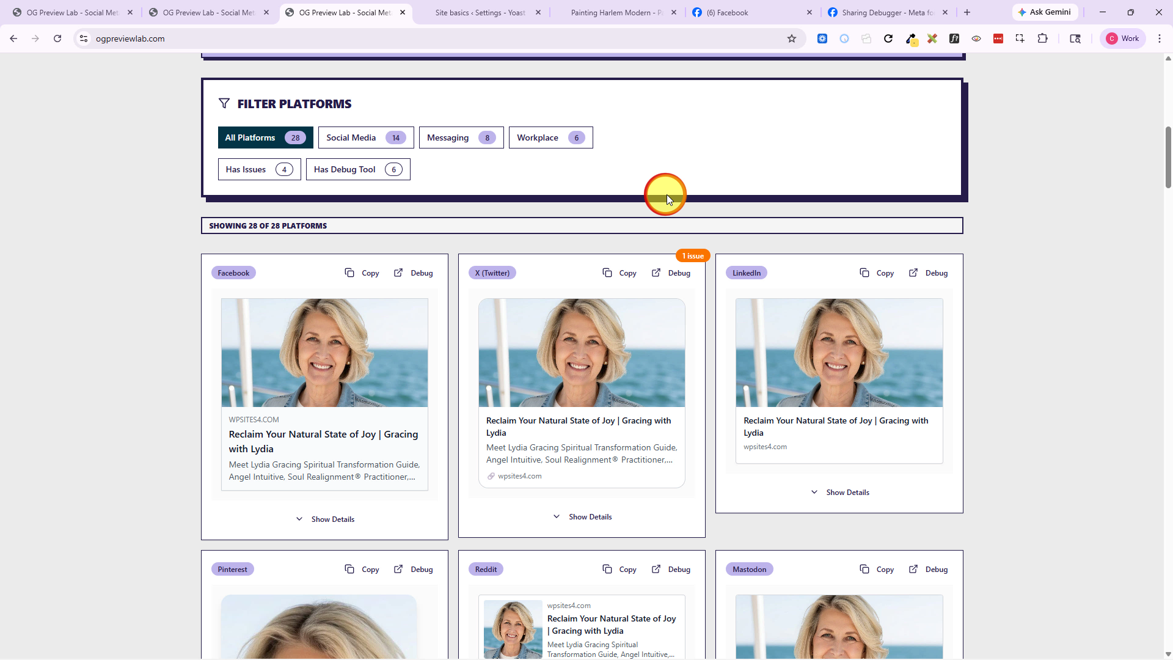Click the 1 issue badge on X card
Viewport: 1173px width, 660px height.
pyautogui.click(x=693, y=256)
